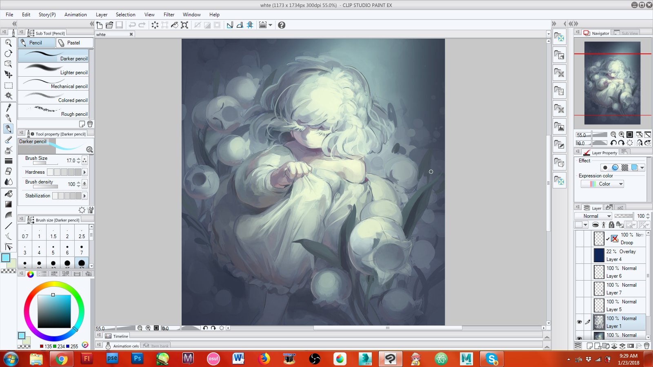Toggle visibility eye for Layer 1
Screen dimensions: 653x367
(x=579, y=322)
